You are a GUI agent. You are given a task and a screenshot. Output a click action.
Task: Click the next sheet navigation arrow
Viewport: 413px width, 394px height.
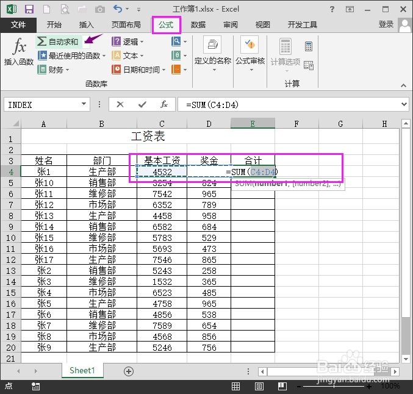(x=36, y=371)
